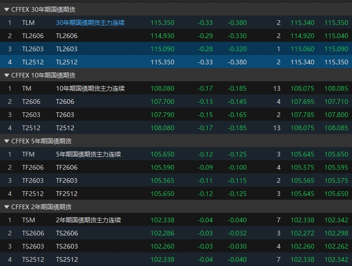Select the T2512 code in the code column
The width and height of the screenshot is (352, 266).
click(x=31, y=128)
